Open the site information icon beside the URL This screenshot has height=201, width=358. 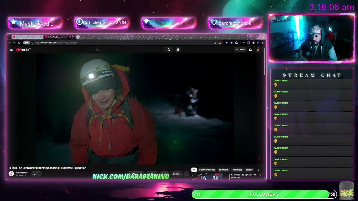click(32, 43)
